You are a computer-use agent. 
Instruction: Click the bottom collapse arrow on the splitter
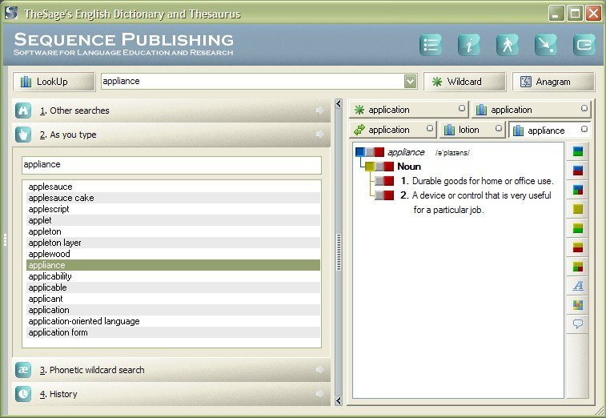[339, 400]
